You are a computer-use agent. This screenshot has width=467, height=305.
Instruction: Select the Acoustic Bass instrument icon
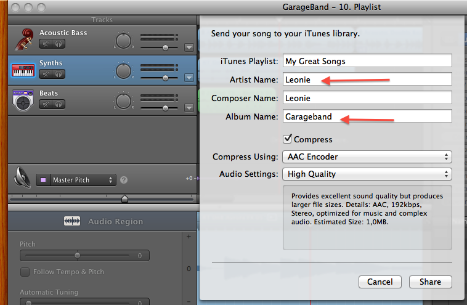click(x=23, y=39)
